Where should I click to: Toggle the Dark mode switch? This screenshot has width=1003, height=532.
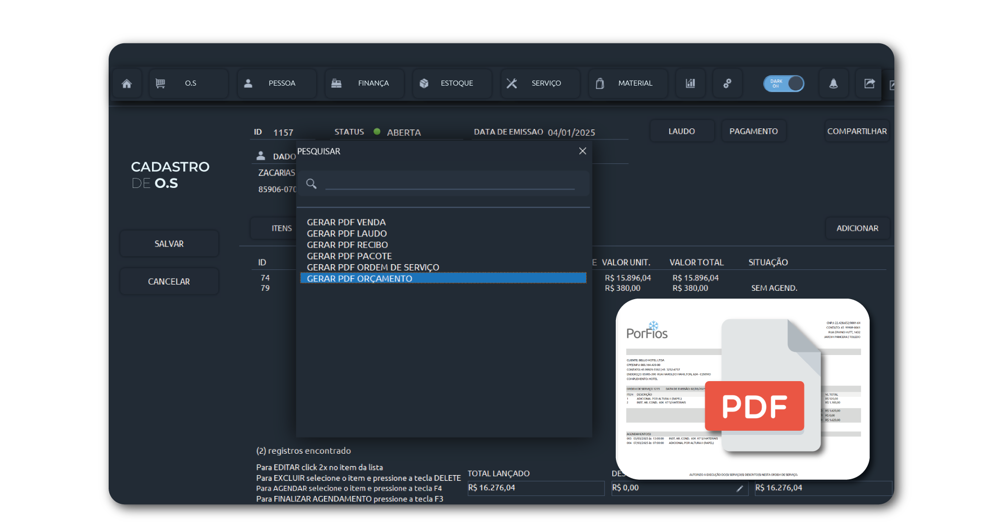click(x=784, y=84)
